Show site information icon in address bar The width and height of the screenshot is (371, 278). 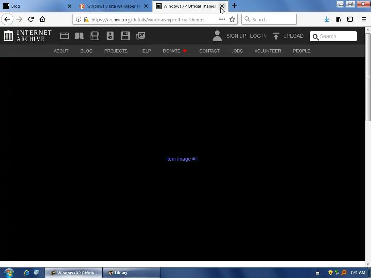click(x=79, y=20)
